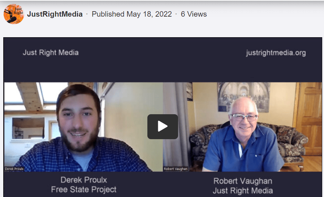This screenshot has width=324, height=197.
Task: Click the '6 Views' count text
Action: coord(194,14)
